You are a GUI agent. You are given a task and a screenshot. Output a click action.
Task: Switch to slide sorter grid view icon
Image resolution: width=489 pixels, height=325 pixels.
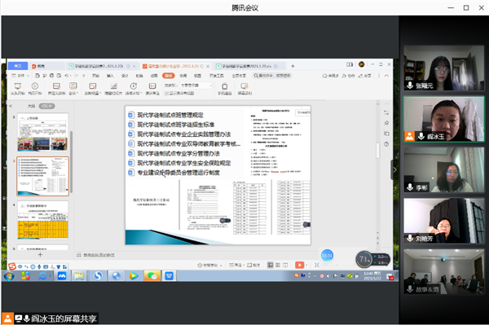point(278,266)
